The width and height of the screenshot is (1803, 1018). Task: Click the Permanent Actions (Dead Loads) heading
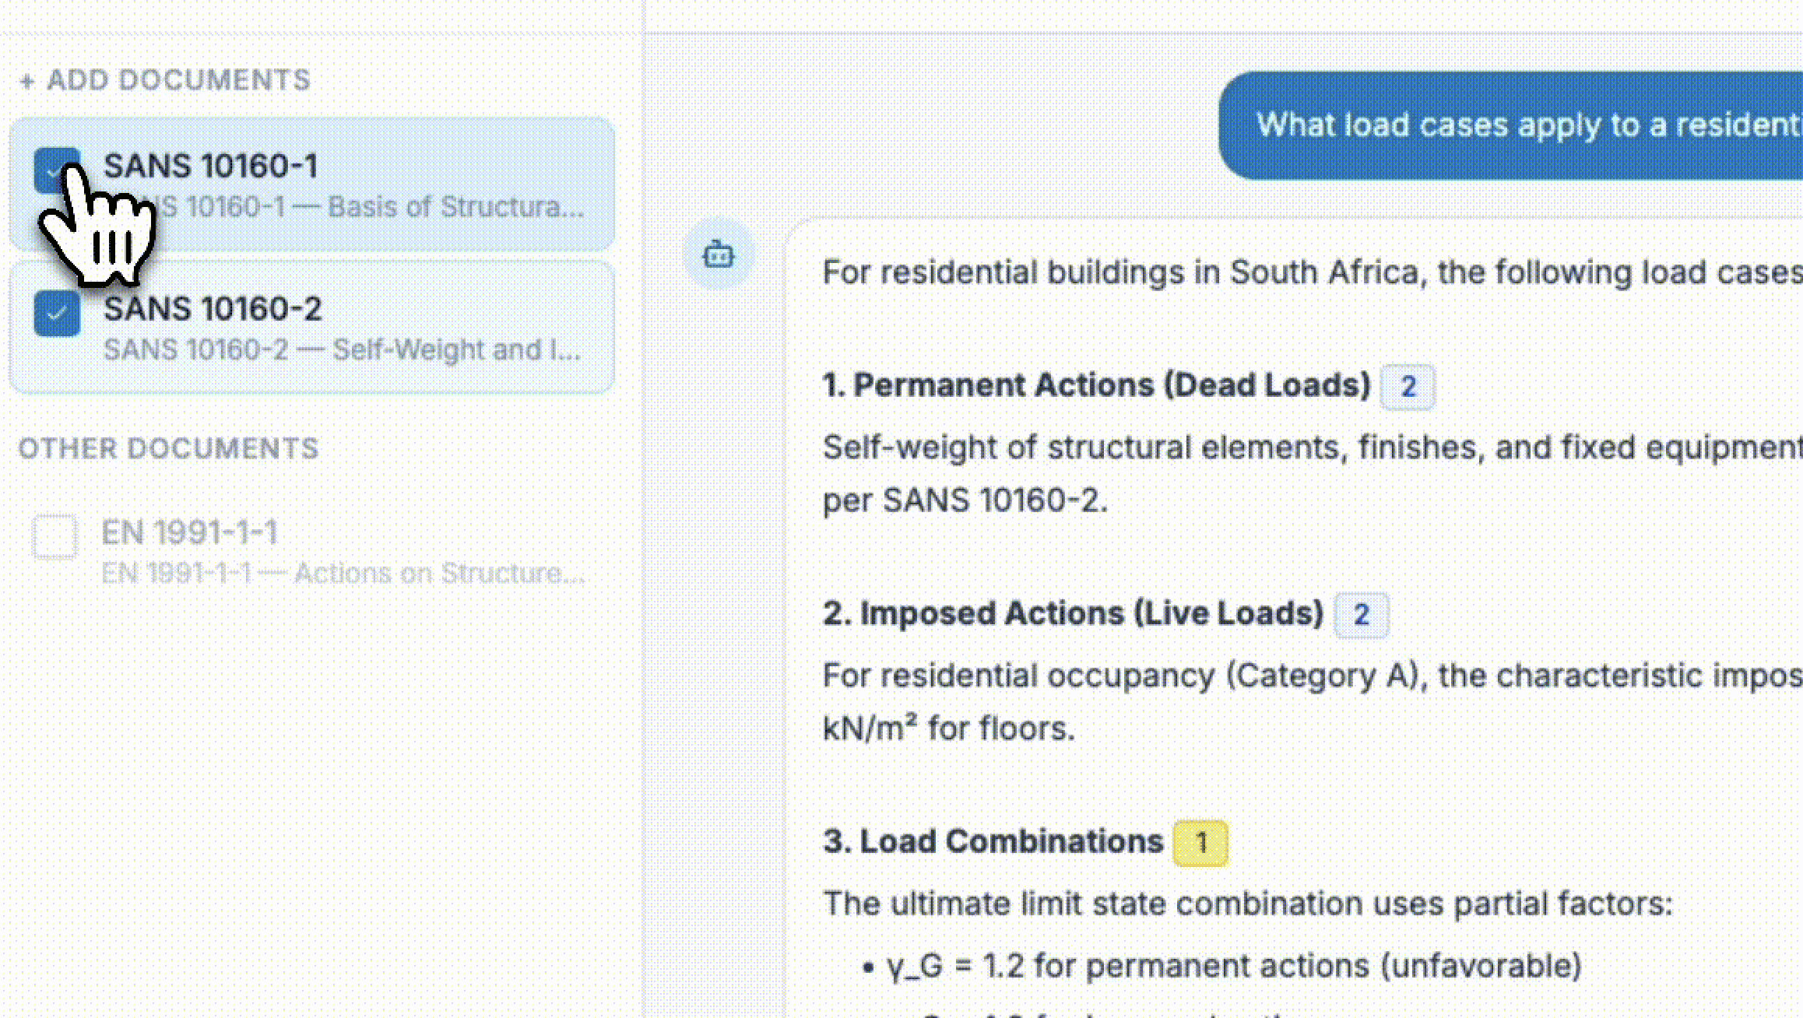pyautogui.click(x=1096, y=384)
